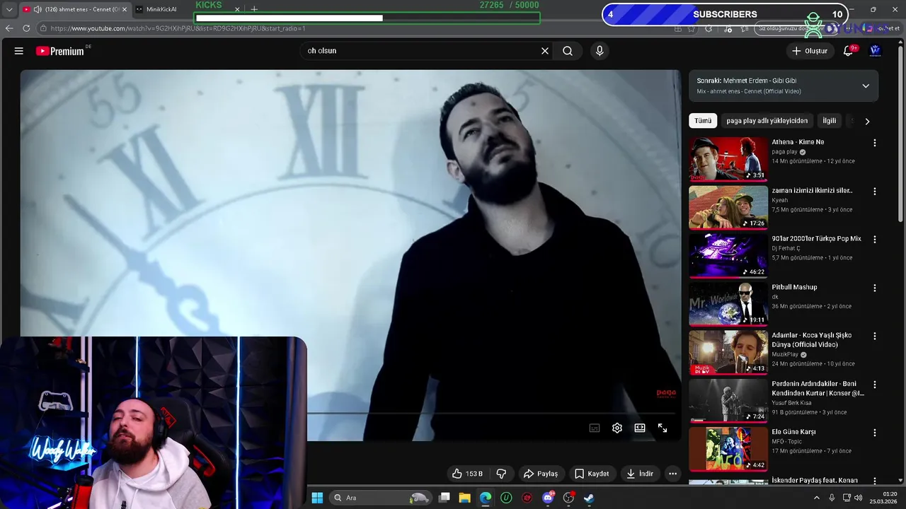Image resolution: width=906 pixels, height=509 pixels.
Task: Open the Oluştur create menu
Action: tap(809, 51)
